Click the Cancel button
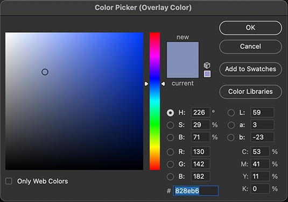Screen dimensions: 288x202 pos(250,47)
